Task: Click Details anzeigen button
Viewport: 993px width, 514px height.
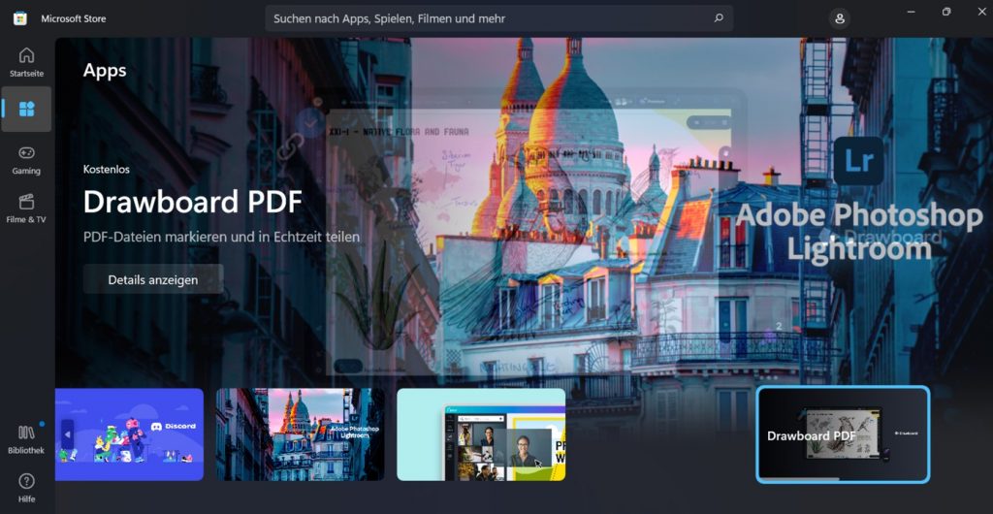Action: [153, 279]
